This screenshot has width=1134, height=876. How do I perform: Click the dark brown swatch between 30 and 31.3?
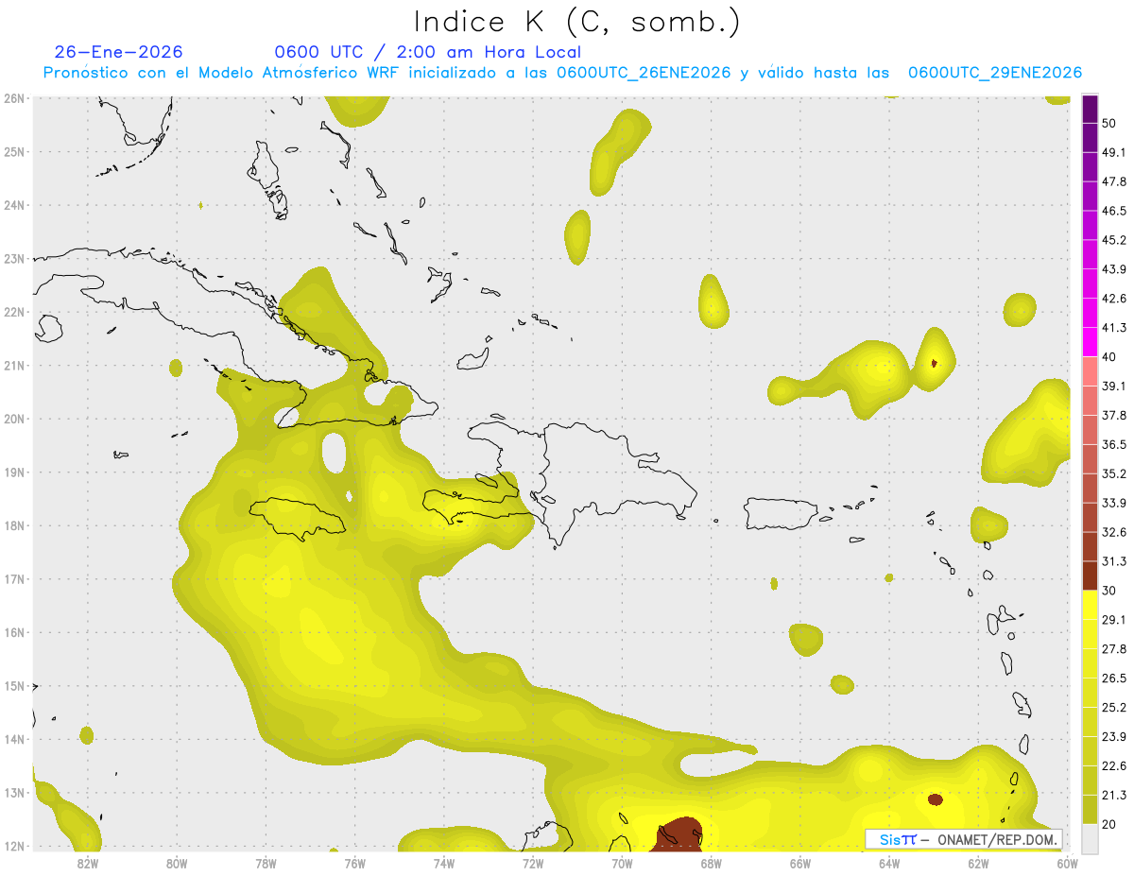[x=1090, y=575]
